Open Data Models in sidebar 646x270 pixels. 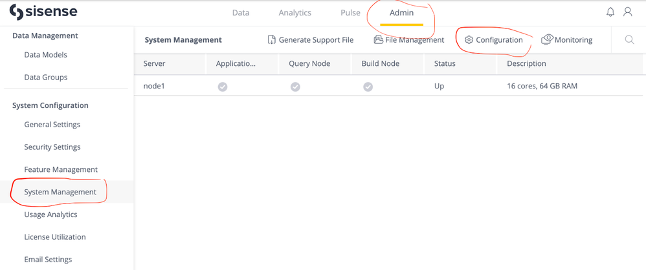click(45, 55)
